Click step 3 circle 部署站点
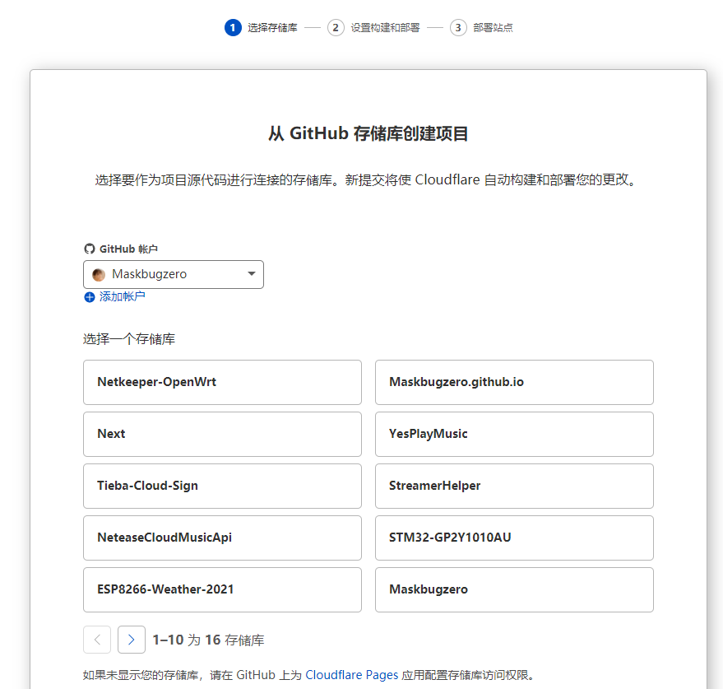 point(458,27)
